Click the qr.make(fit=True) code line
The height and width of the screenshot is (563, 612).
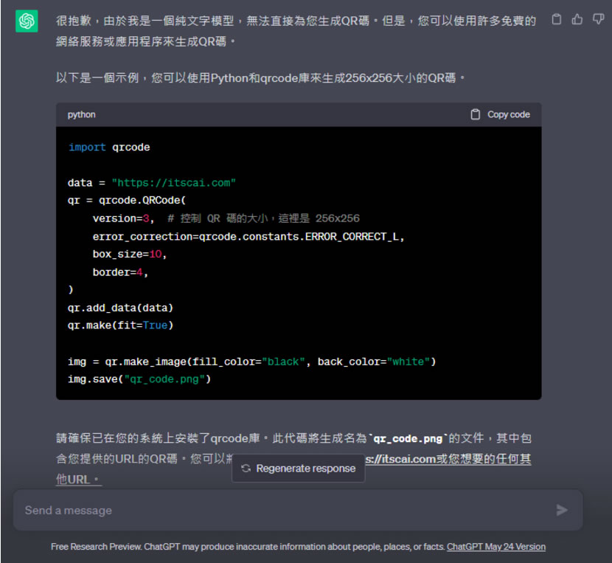(x=120, y=325)
